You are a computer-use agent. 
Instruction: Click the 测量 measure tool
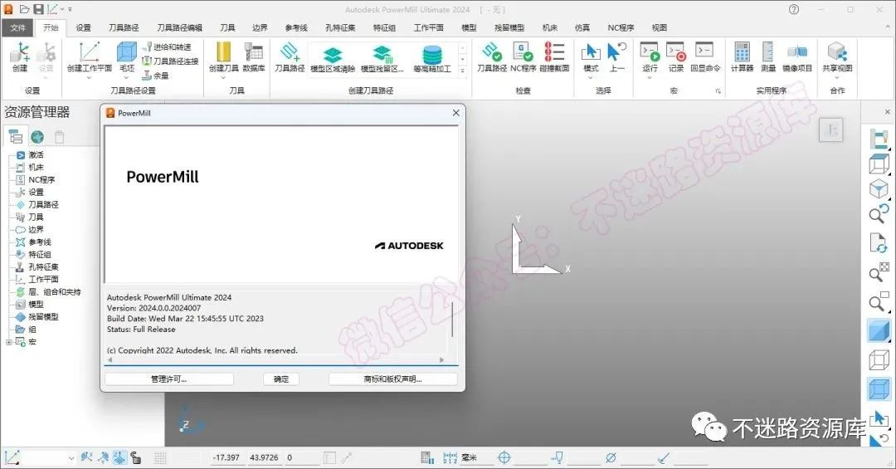768,56
